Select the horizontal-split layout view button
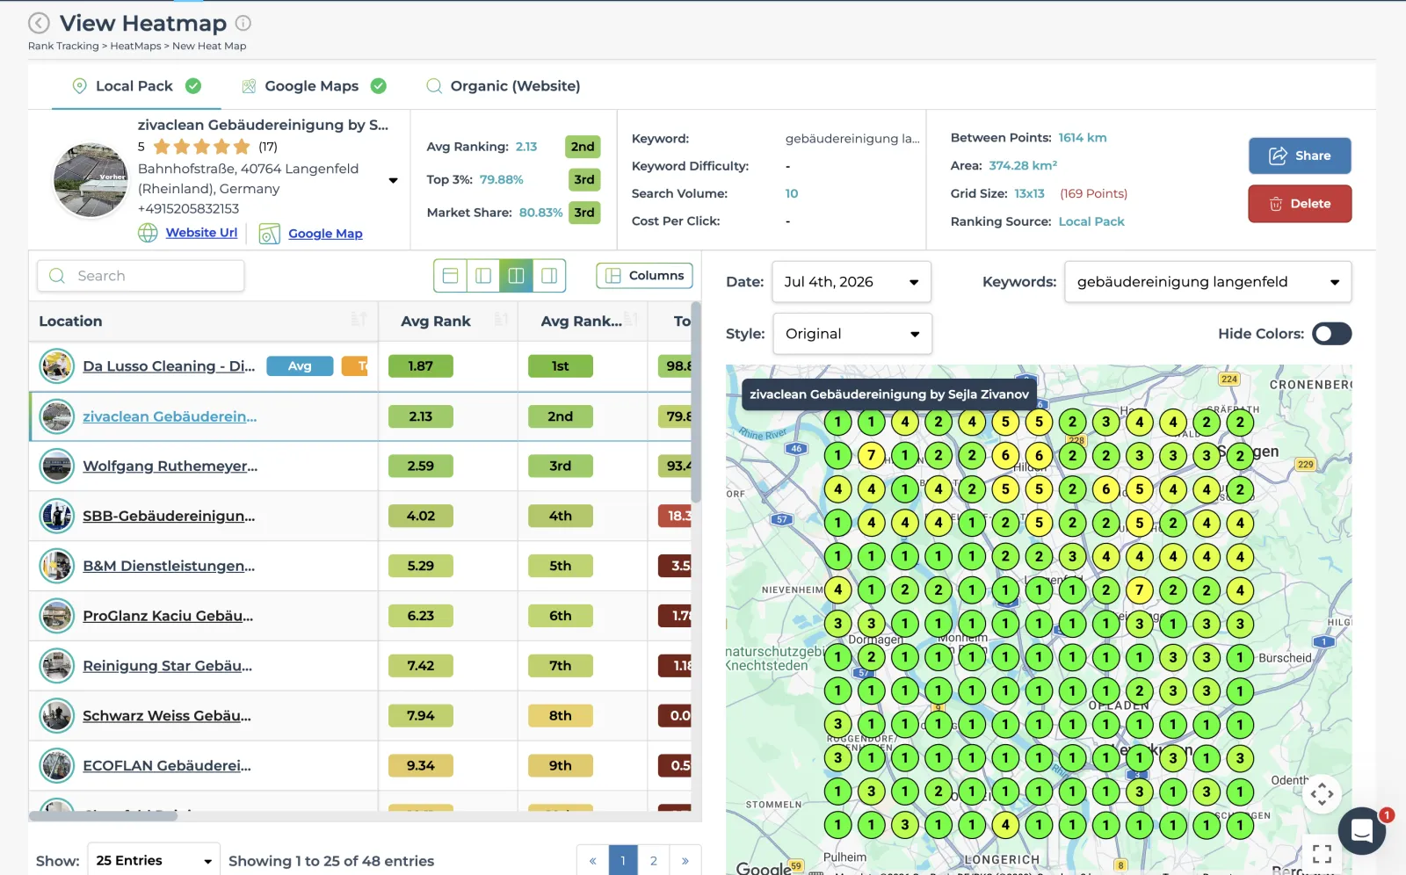The height and width of the screenshot is (875, 1406). (451, 276)
